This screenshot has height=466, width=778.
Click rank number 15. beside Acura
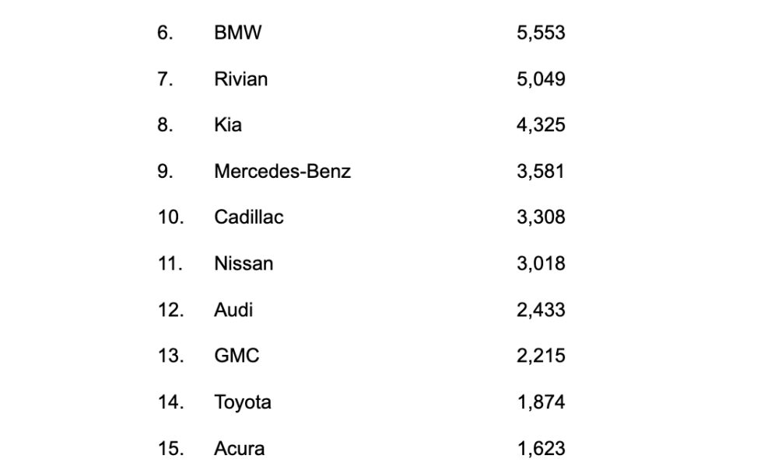pos(170,449)
